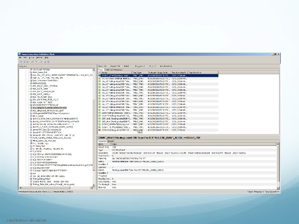Viewport: 299px width, 224px height.
Task: Select HDL_ASOF_CASH tree item
Action: [x=40, y=89]
